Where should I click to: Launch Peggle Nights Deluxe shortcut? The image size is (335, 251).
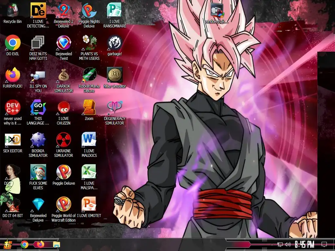coord(89,10)
